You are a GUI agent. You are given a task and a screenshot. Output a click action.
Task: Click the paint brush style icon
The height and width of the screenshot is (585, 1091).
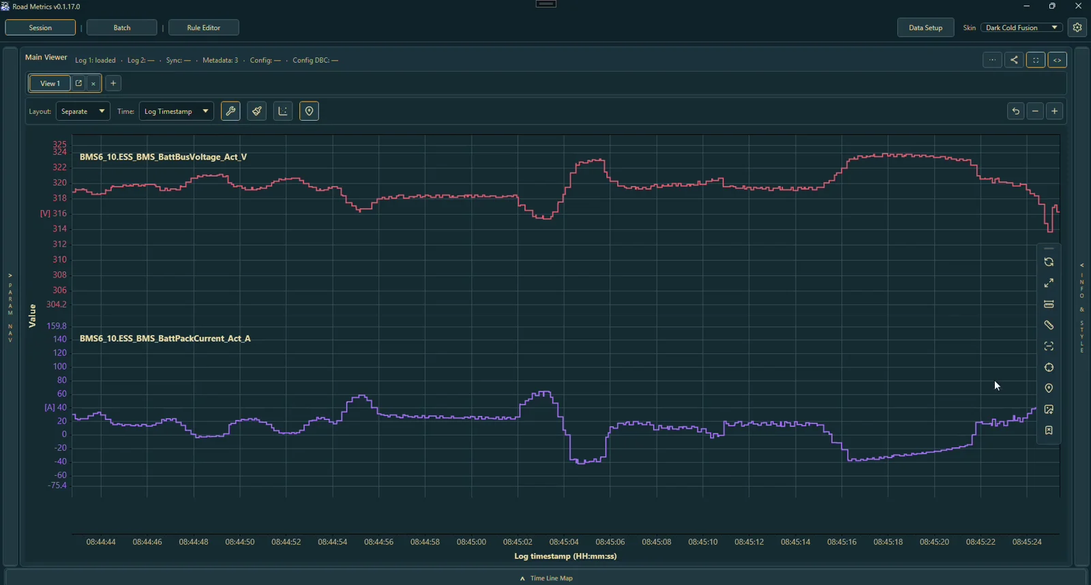coord(257,111)
